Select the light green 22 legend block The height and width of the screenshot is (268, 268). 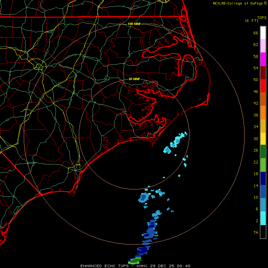pyautogui.click(x=263, y=165)
